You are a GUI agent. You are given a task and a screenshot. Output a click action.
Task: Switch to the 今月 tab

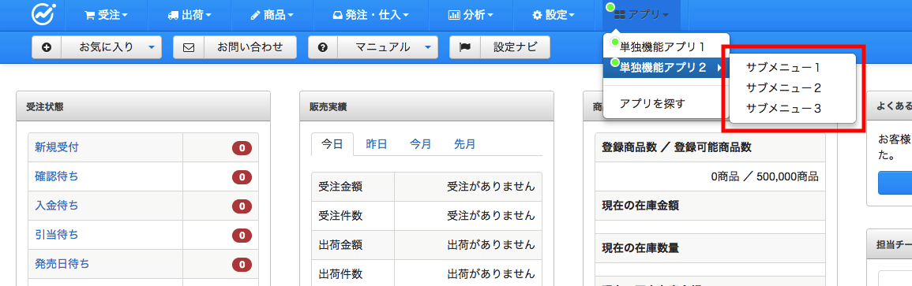pyautogui.click(x=420, y=144)
